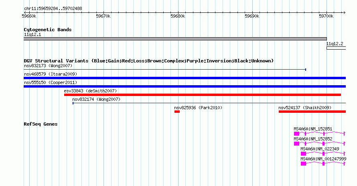357x186 pixels.
Task: Click the gray 11q12.1 cytogenetic band bar
Action: click(175, 39)
